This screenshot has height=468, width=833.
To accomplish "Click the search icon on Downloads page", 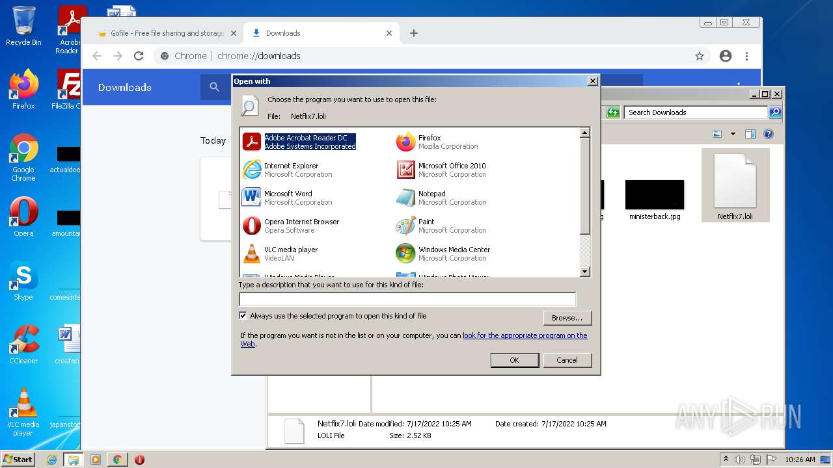I will [215, 87].
